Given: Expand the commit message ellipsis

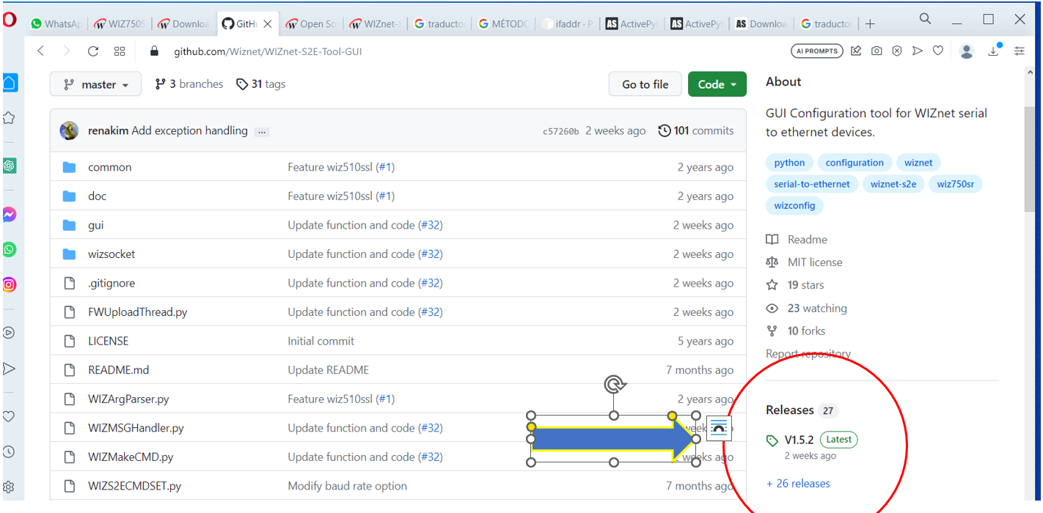Looking at the screenshot, I should point(262,132).
